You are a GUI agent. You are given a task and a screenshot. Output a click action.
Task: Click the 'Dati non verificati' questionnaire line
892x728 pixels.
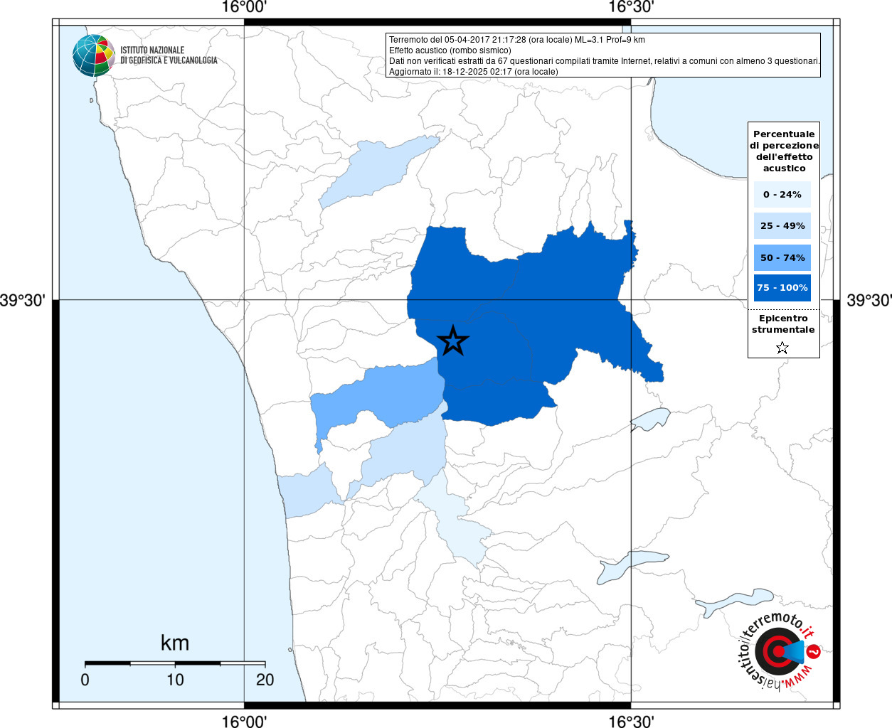[x=604, y=61]
